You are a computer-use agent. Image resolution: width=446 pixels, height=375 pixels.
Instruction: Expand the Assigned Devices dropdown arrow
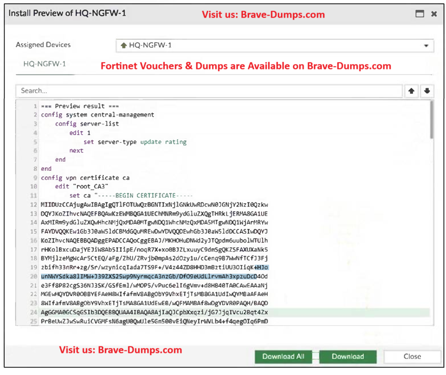tap(426, 46)
